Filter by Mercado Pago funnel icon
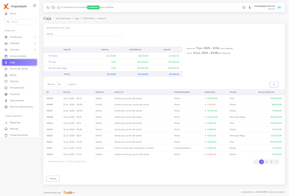This screenshot has height=196, width=289. (50, 68)
